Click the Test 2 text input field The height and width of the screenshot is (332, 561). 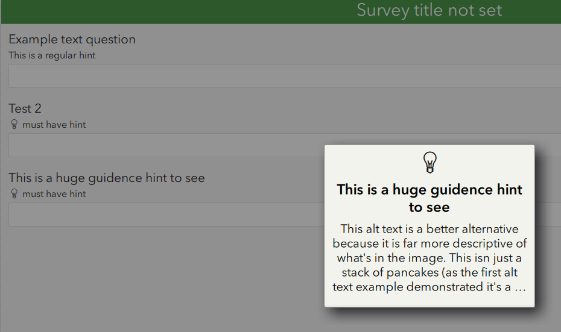click(163, 145)
